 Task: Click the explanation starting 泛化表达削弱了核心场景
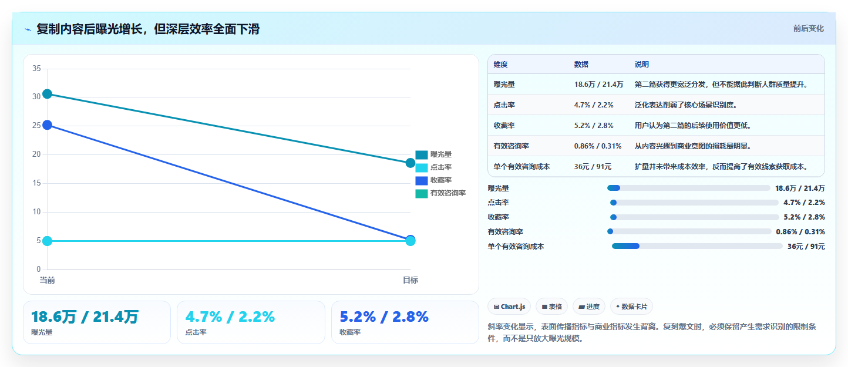(x=686, y=105)
